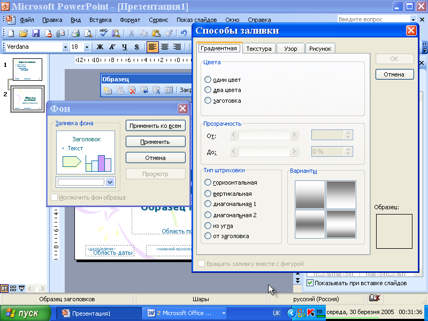Click Preserve master icon in Образец toolbar
Image resolution: width=428 pixels, height=321 pixels.
(x=144, y=90)
